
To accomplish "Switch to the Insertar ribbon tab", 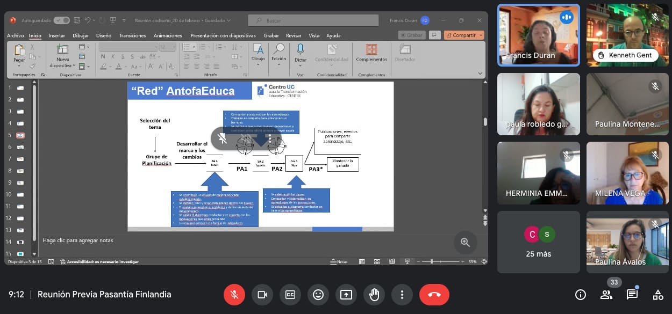I will pyautogui.click(x=56, y=35).
